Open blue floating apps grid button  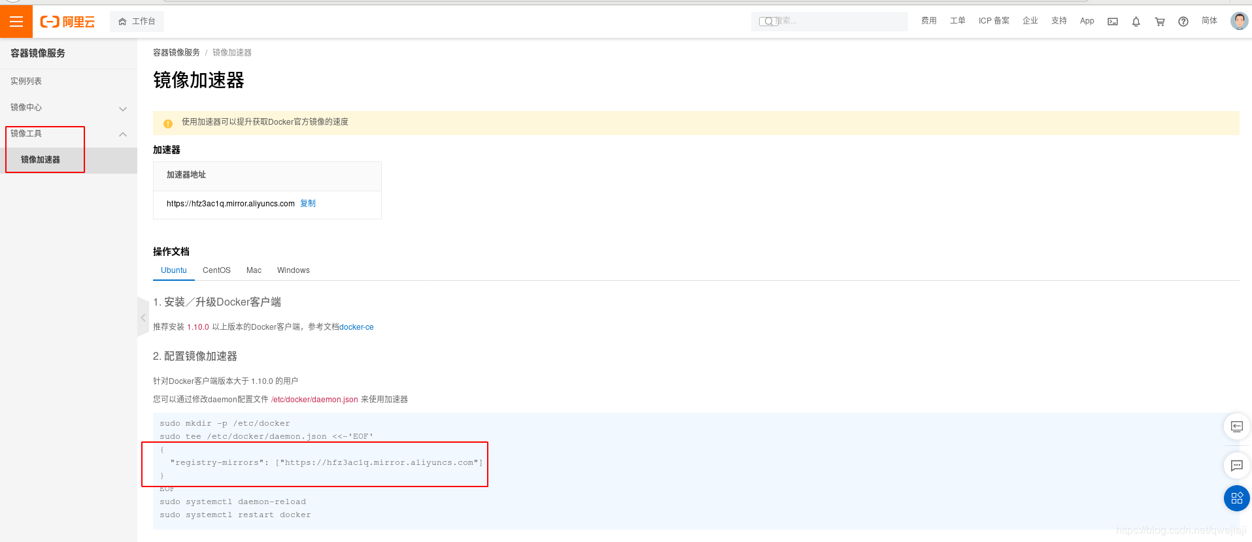coord(1237,498)
